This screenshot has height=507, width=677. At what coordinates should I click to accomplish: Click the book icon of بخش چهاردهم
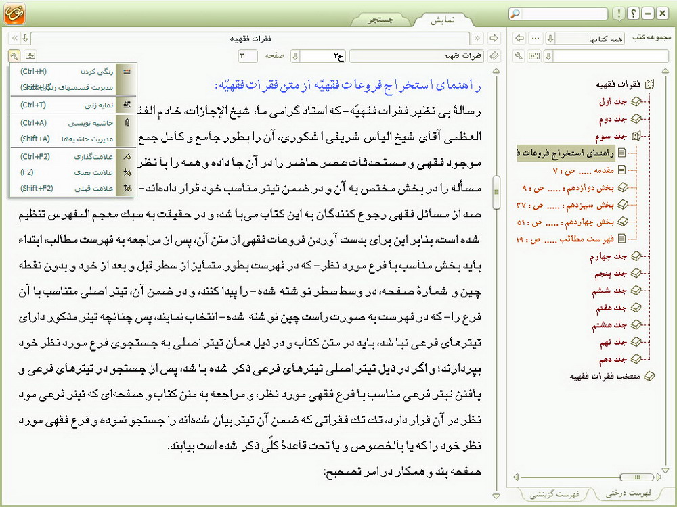623,222
